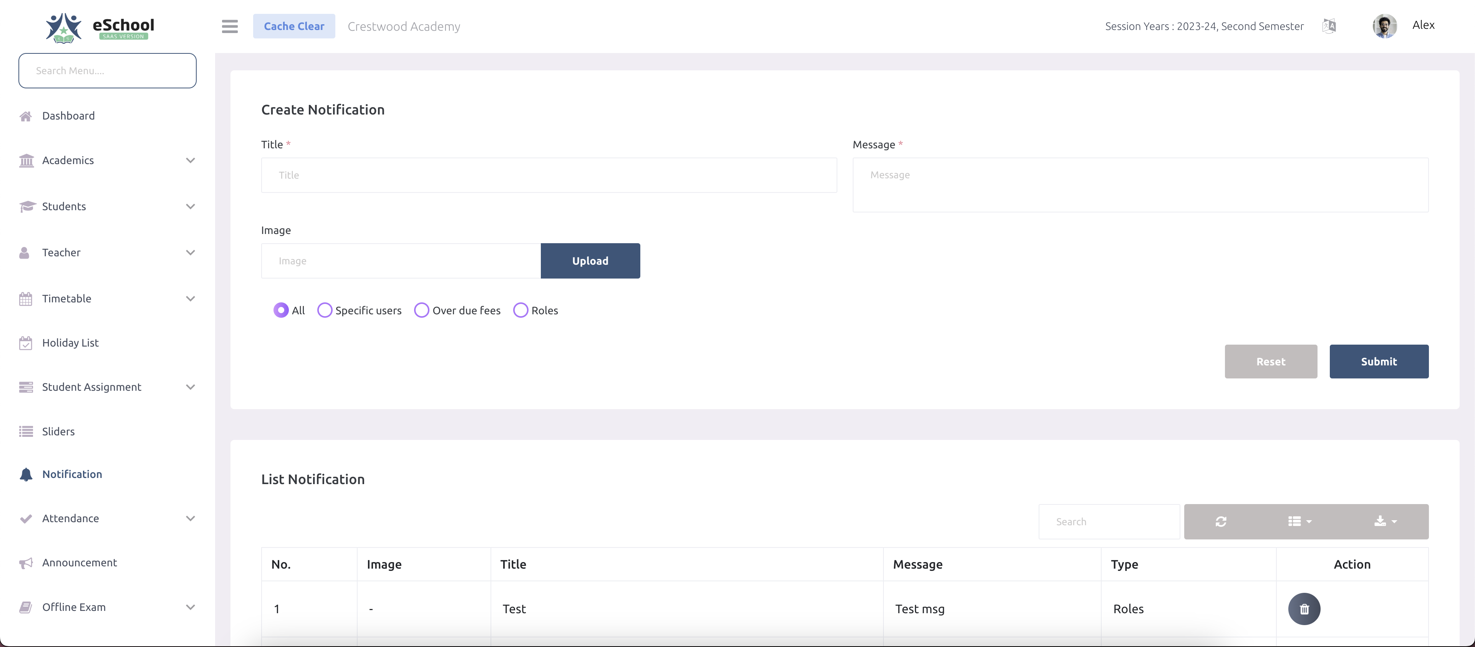Click the Holiday List calendar icon

[x=26, y=342]
